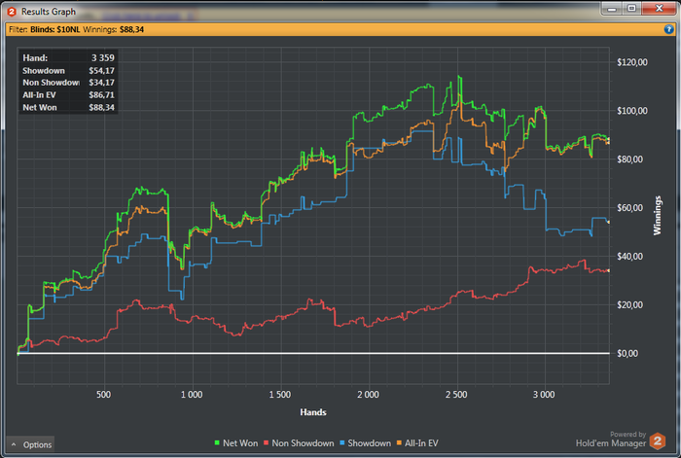Click the Winnings y-axis title
681x458 pixels.
click(659, 214)
